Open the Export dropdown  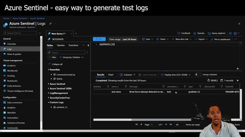[x=201, y=39]
